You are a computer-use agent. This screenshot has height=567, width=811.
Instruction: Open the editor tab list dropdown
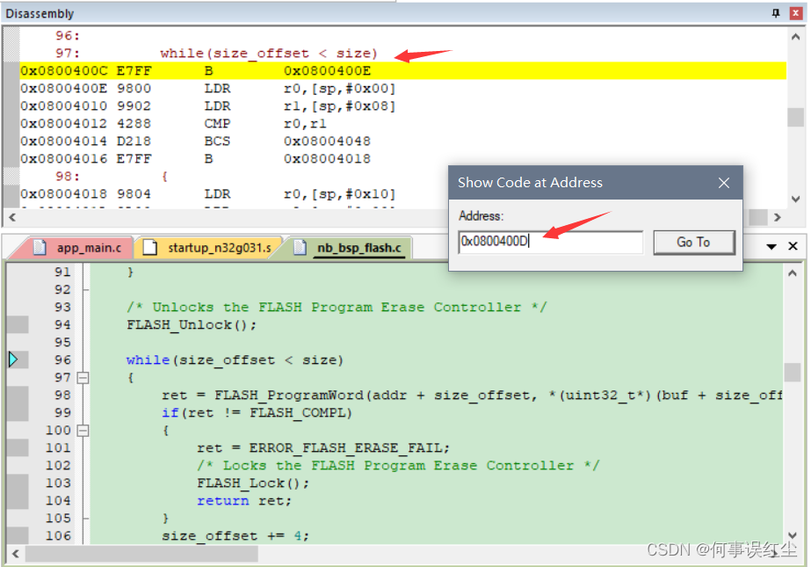pos(771,247)
